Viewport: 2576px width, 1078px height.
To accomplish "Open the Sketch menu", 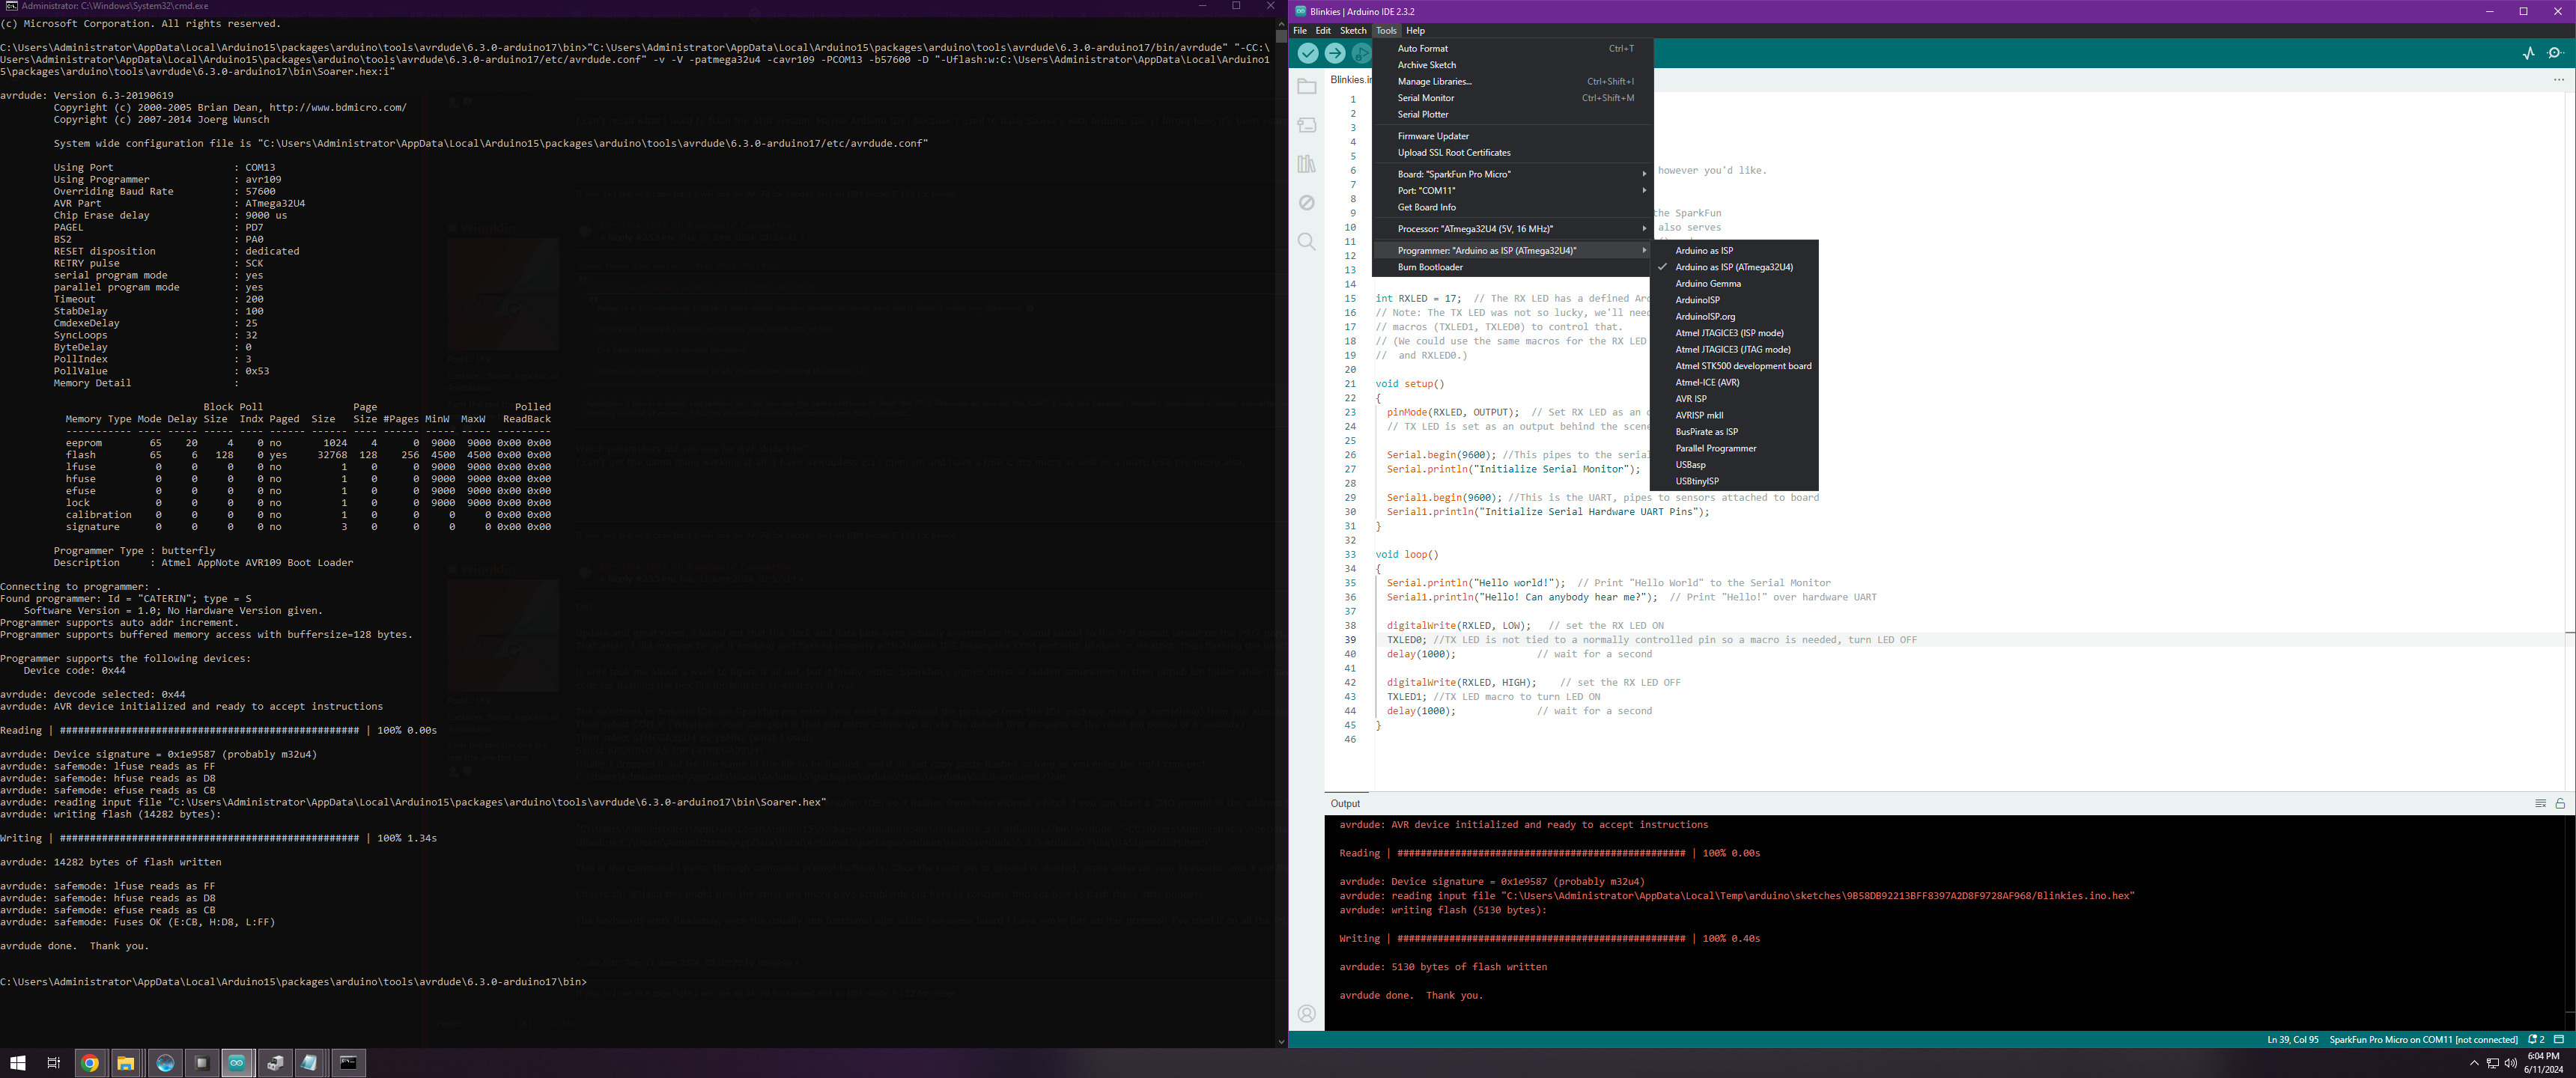I will tap(1352, 31).
